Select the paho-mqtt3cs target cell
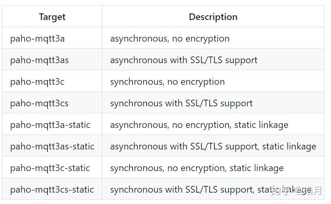Image resolution: width=331 pixels, height=204 pixels. click(x=39, y=103)
